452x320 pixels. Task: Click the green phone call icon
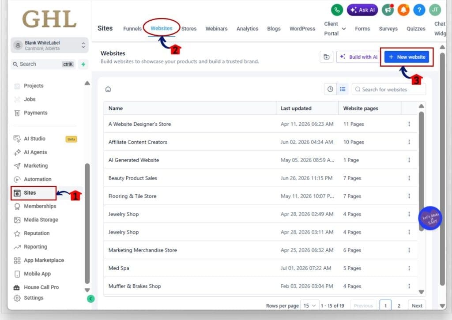[337, 10]
